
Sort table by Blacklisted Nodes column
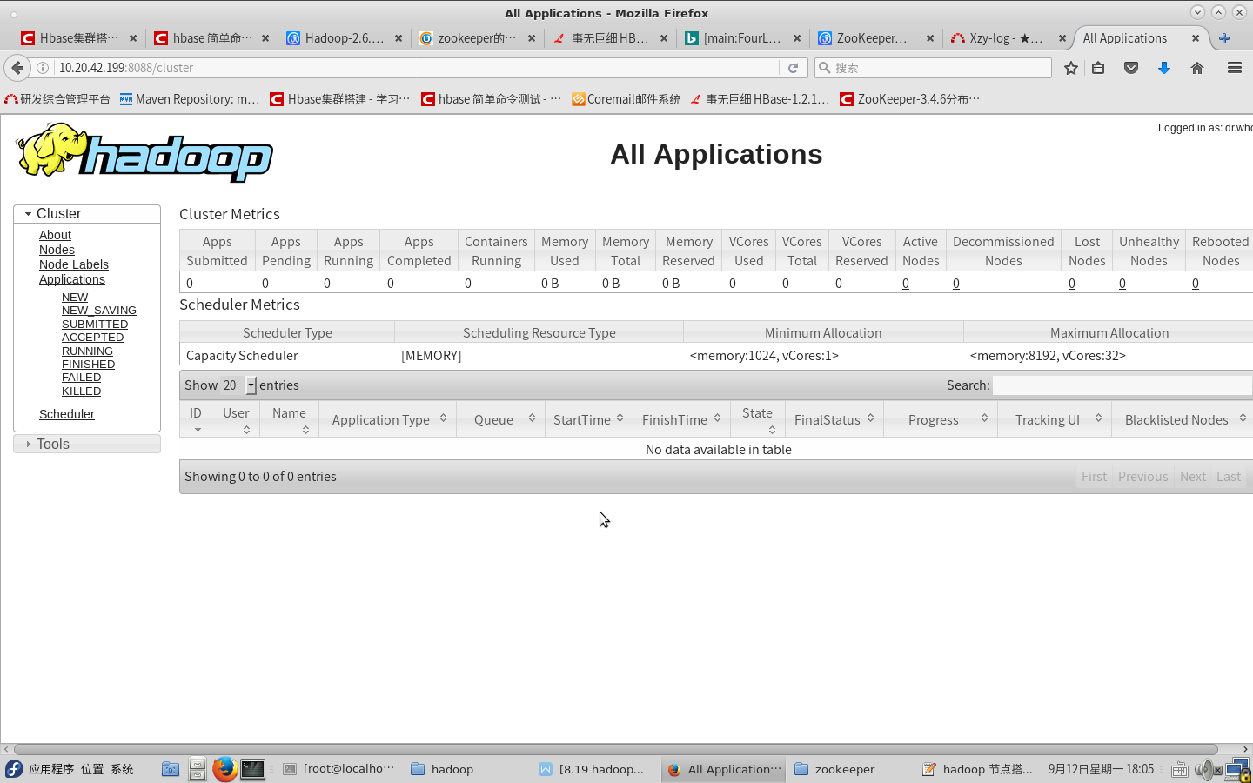point(1182,419)
